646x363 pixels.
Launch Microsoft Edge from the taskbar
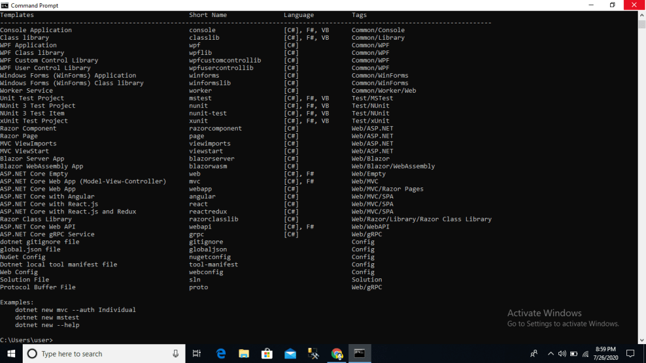(221, 354)
